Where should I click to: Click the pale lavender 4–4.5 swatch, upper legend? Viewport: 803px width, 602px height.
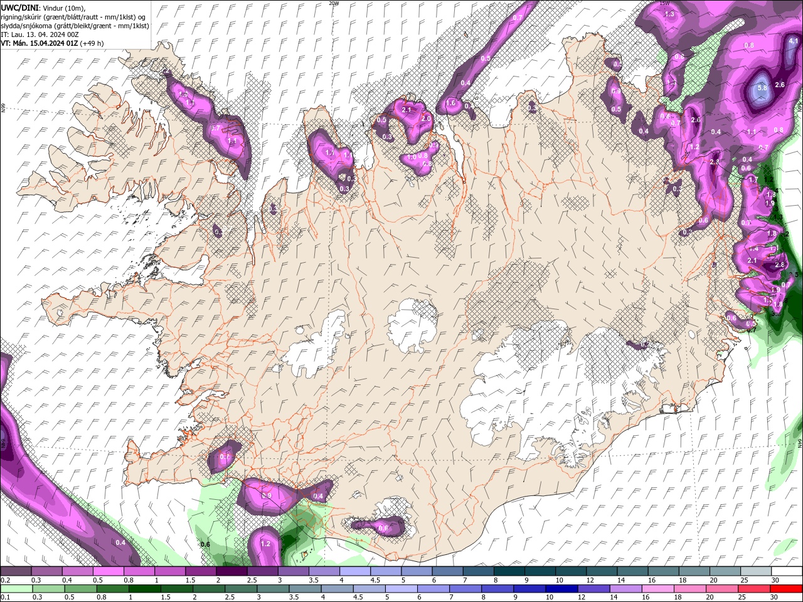click(x=355, y=571)
